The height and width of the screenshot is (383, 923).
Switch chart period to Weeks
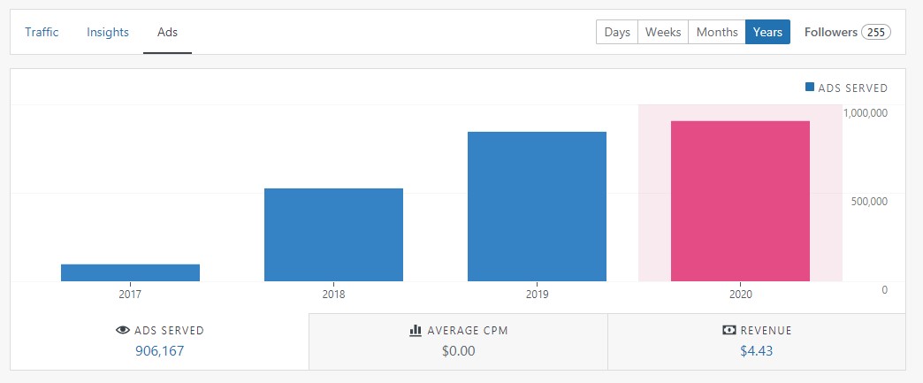[x=663, y=32]
